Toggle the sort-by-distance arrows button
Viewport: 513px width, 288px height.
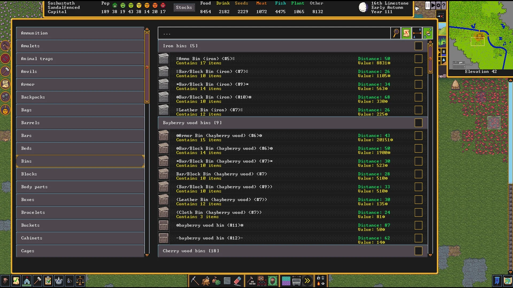[417, 33]
